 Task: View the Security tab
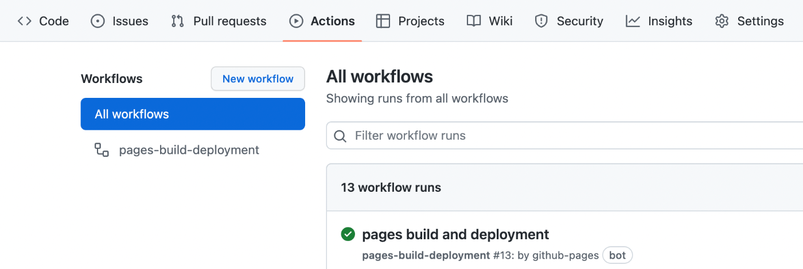click(568, 21)
